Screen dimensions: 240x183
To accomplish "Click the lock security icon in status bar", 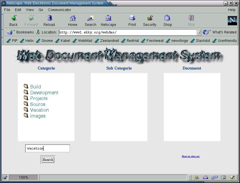I will [5, 177].
